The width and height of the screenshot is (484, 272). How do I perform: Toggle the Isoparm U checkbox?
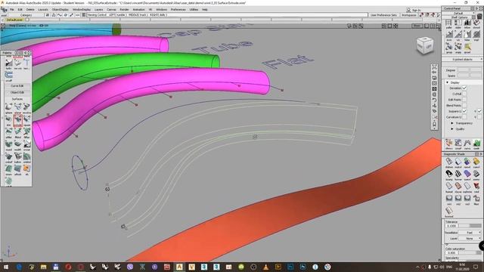coord(464,111)
